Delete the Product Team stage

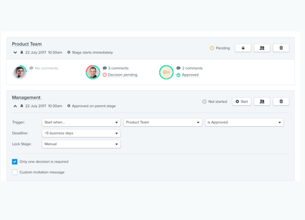pos(281,48)
